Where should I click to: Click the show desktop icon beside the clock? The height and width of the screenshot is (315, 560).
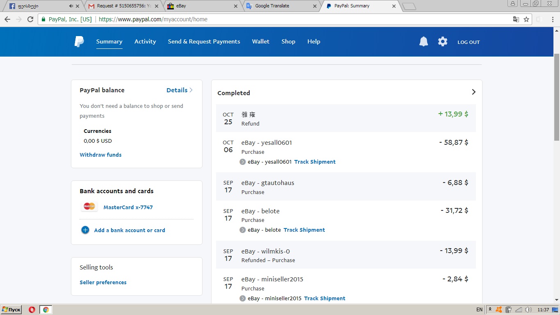(556, 310)
